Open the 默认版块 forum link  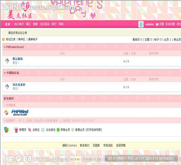18,59
